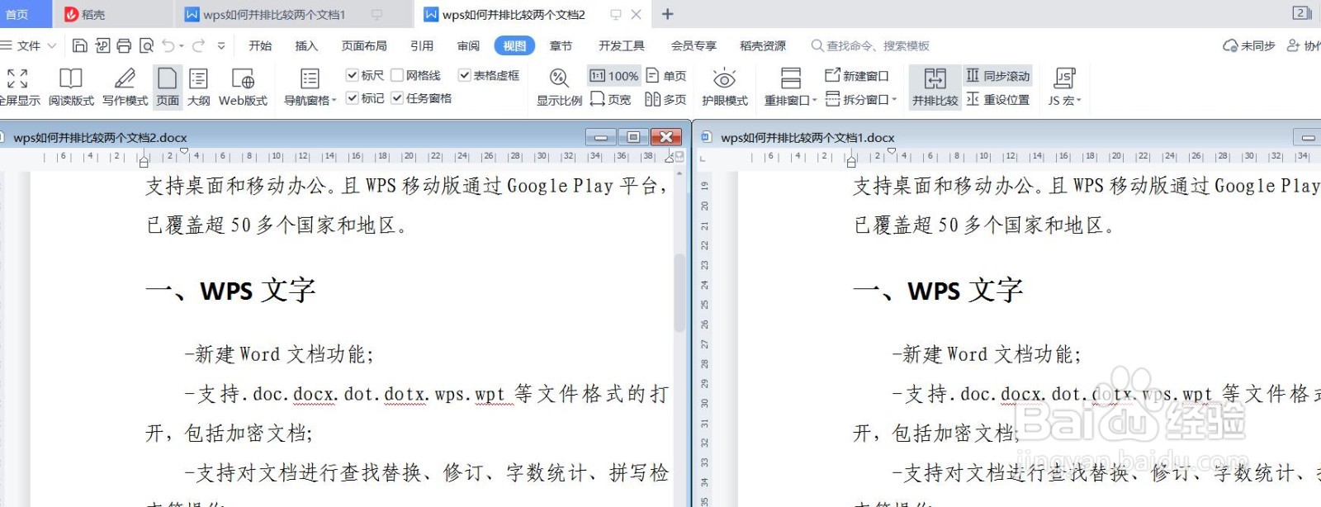1321x507 pixels.
Task: Click the Undo arrow
Action: [168, 45]
